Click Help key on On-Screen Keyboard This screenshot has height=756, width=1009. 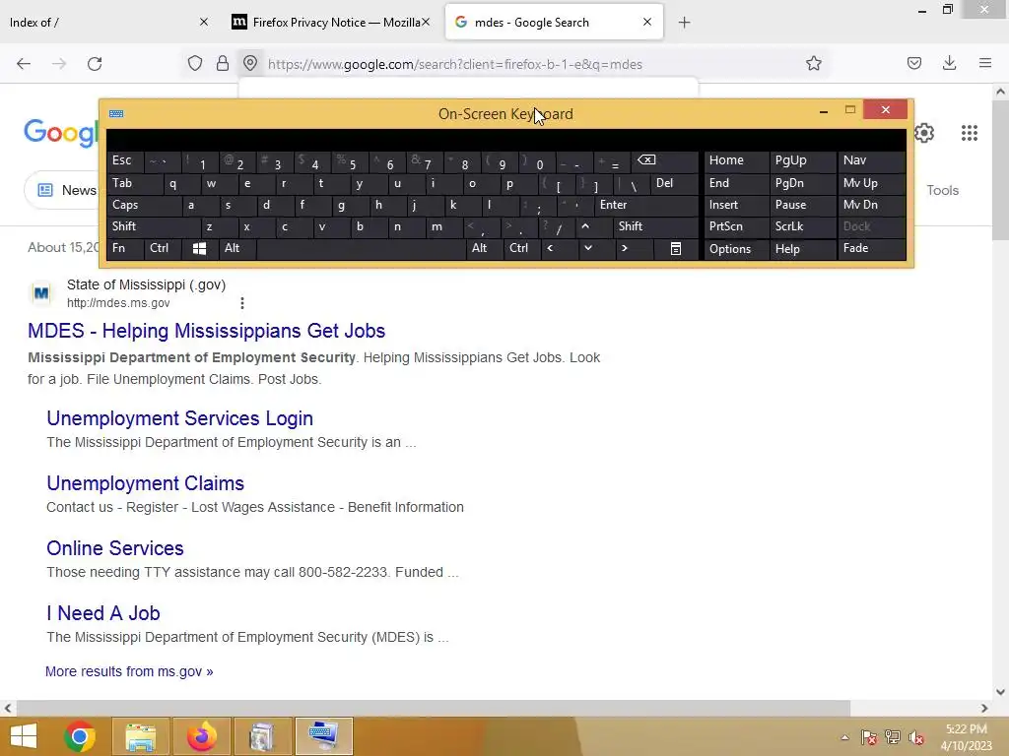[802, 249]
